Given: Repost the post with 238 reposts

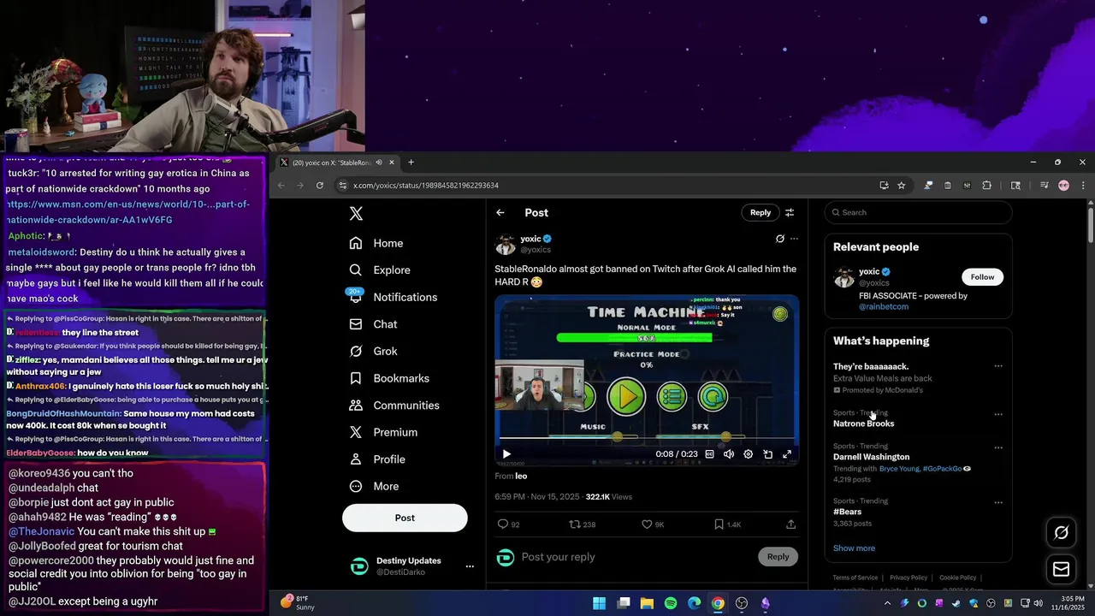Looking at the screenshot, I should (x=583, y=524).
